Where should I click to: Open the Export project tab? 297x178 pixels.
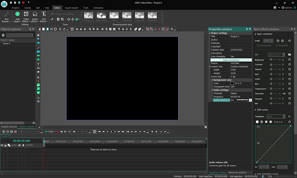tap(71, 8)
